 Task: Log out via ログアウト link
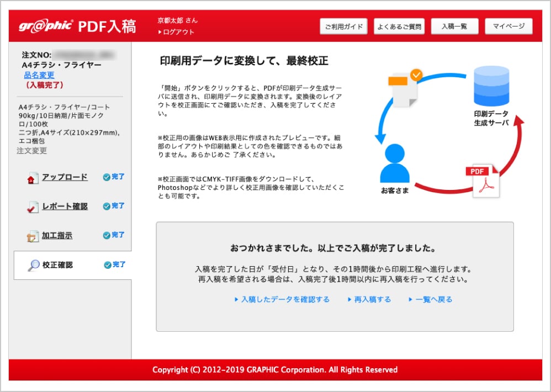coord(178,32)
